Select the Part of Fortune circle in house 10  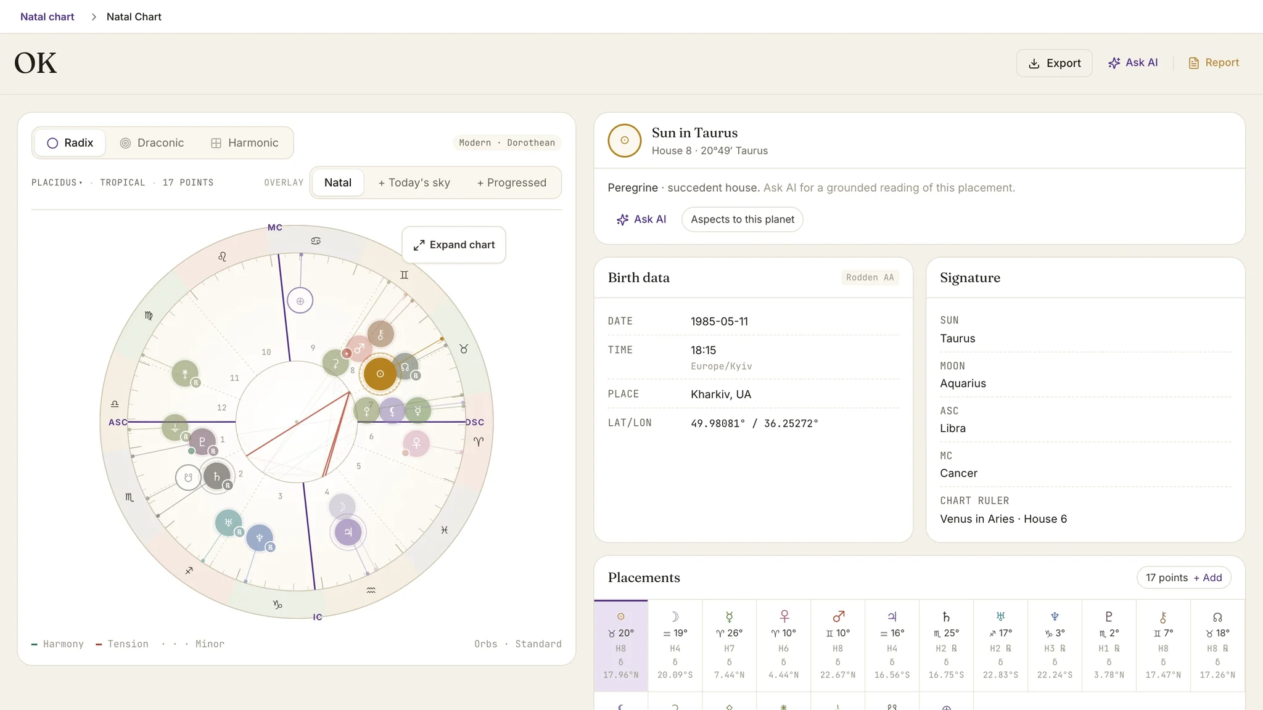[300, 301]
